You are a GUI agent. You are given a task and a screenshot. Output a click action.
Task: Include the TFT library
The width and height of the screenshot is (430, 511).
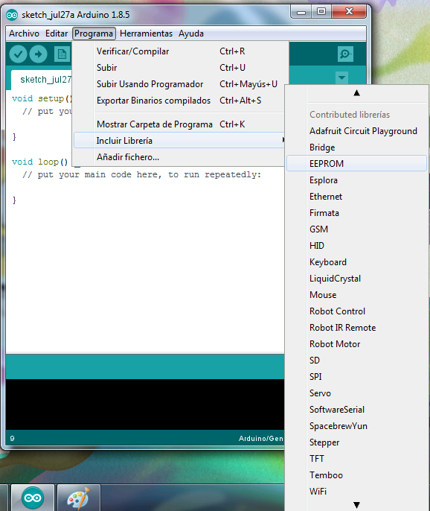pos(357,459)
